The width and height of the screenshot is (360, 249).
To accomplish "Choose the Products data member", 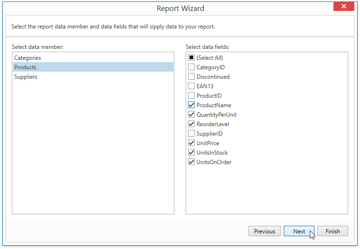I will click(93, 67).
